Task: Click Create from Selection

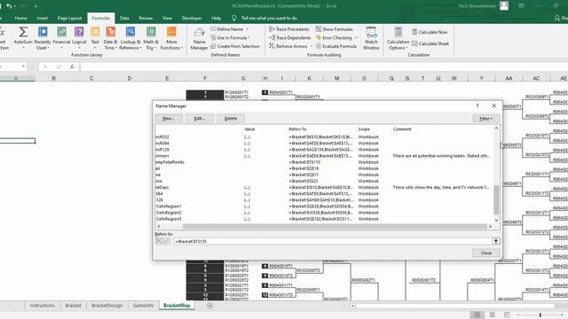Action: [234, 46]
